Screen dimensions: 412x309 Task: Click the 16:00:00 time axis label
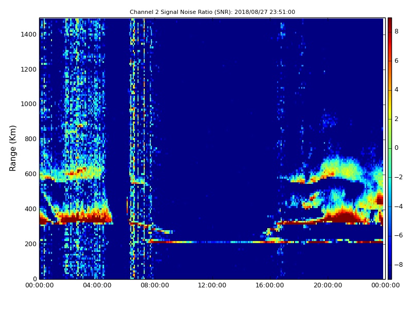(x=270, y=285)
